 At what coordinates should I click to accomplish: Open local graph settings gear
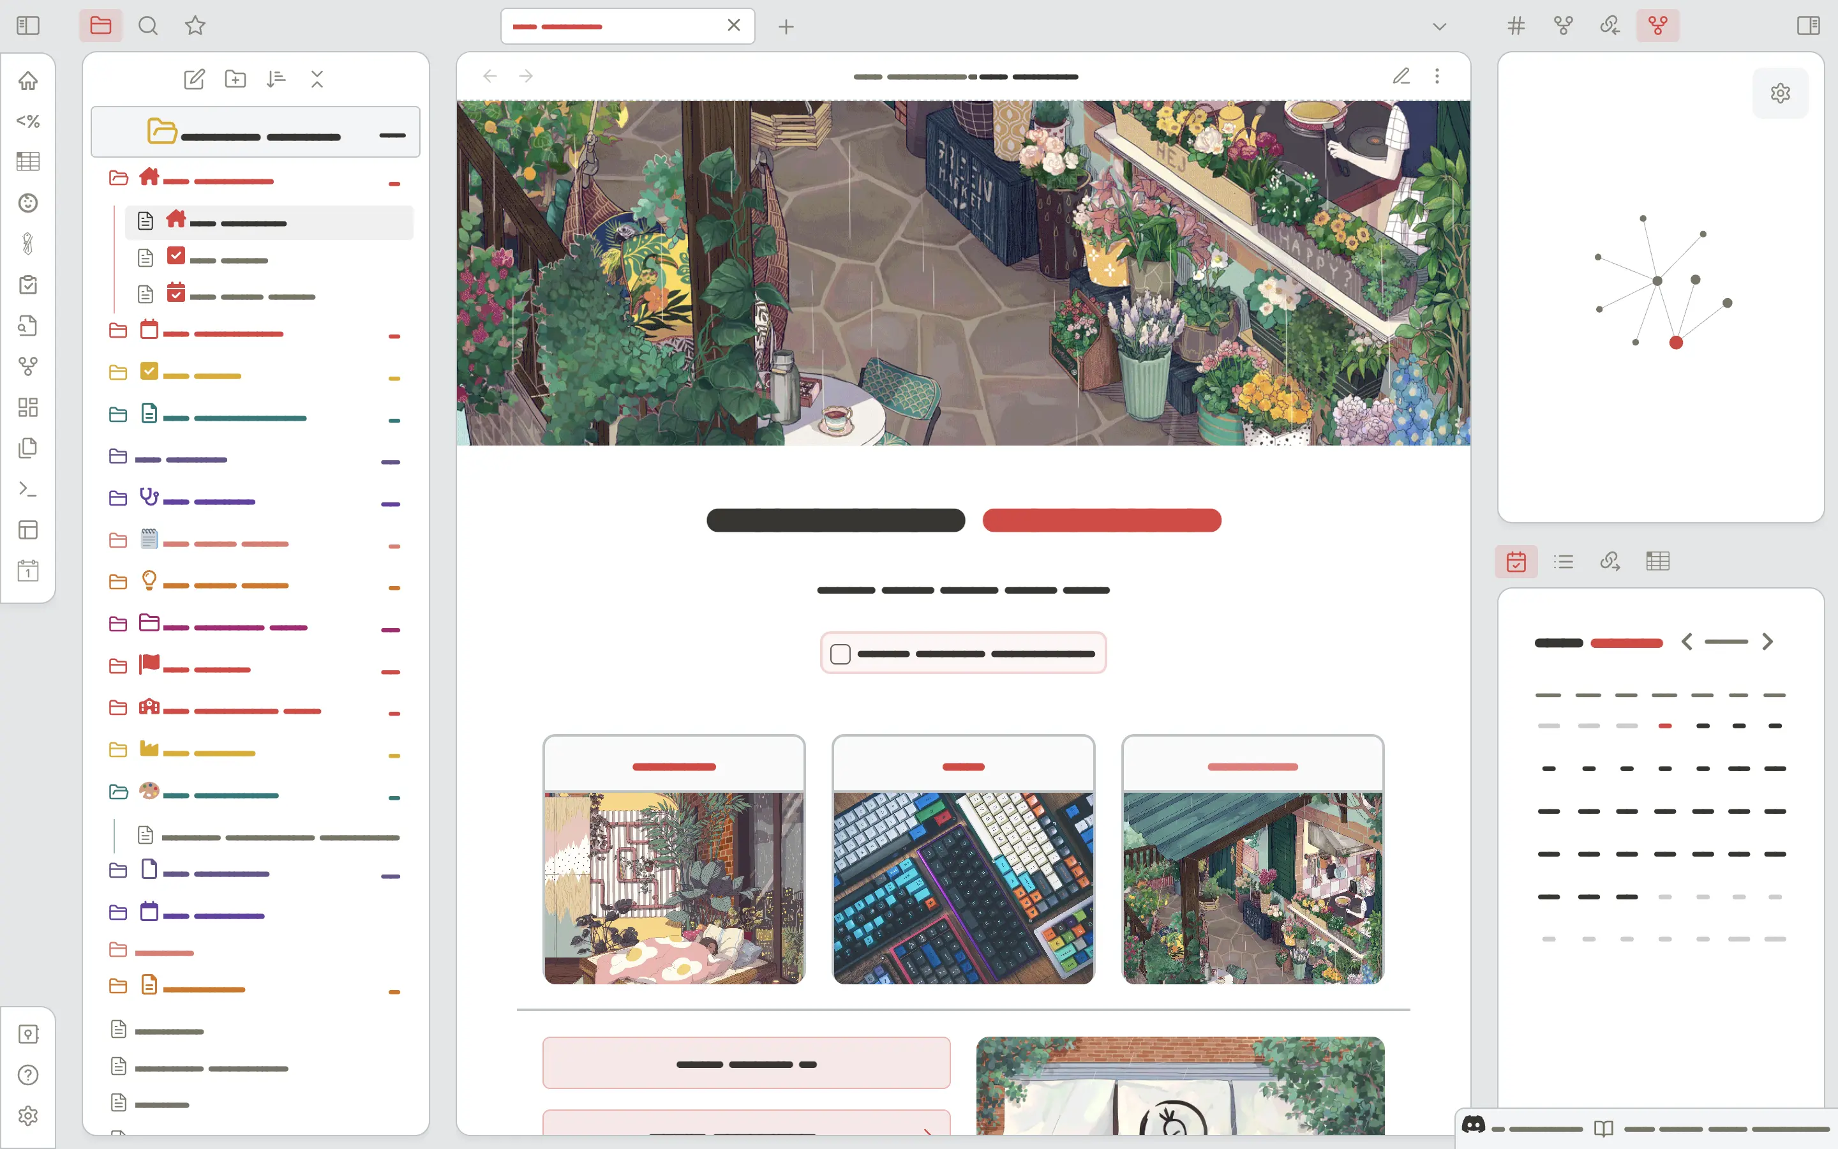click(1781, 93)
